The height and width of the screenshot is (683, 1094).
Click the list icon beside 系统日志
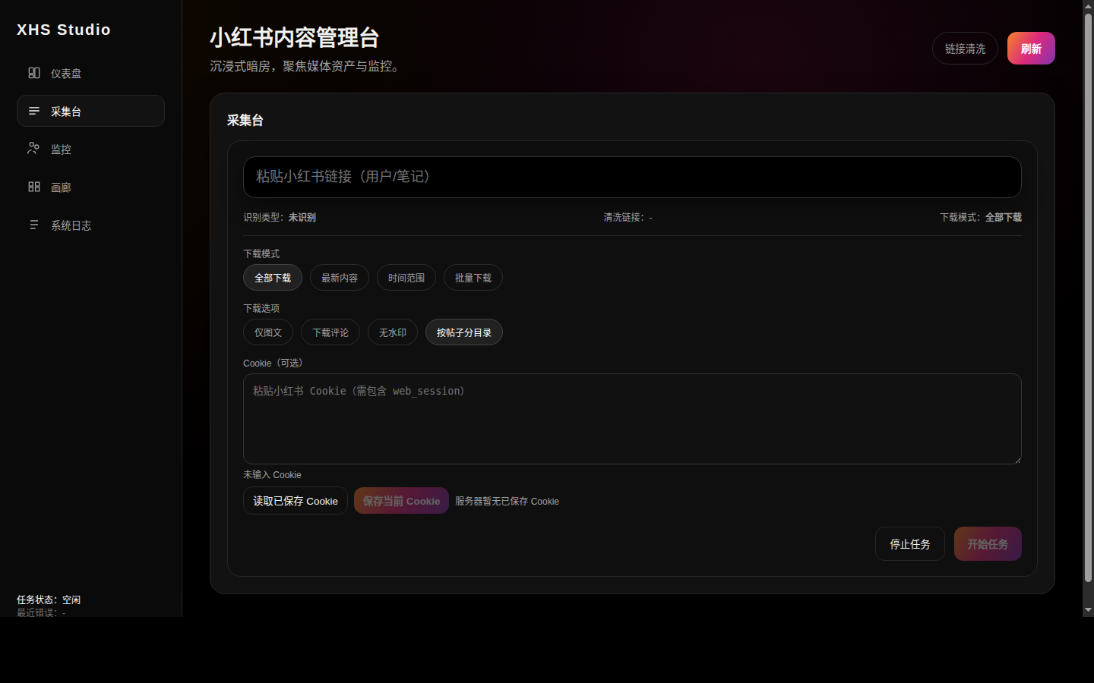click(34, 225)
